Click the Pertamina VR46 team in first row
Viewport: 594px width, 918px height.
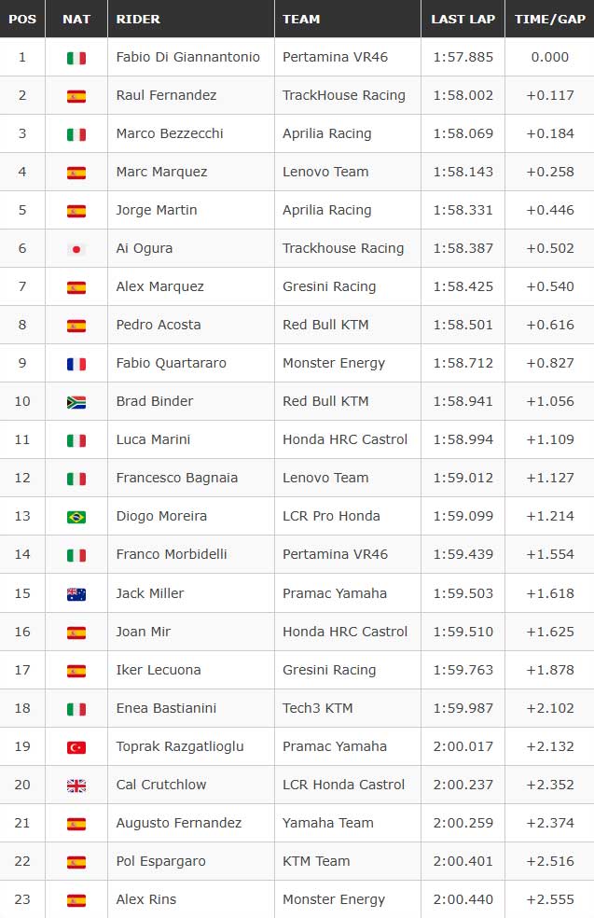pos(336,58)
